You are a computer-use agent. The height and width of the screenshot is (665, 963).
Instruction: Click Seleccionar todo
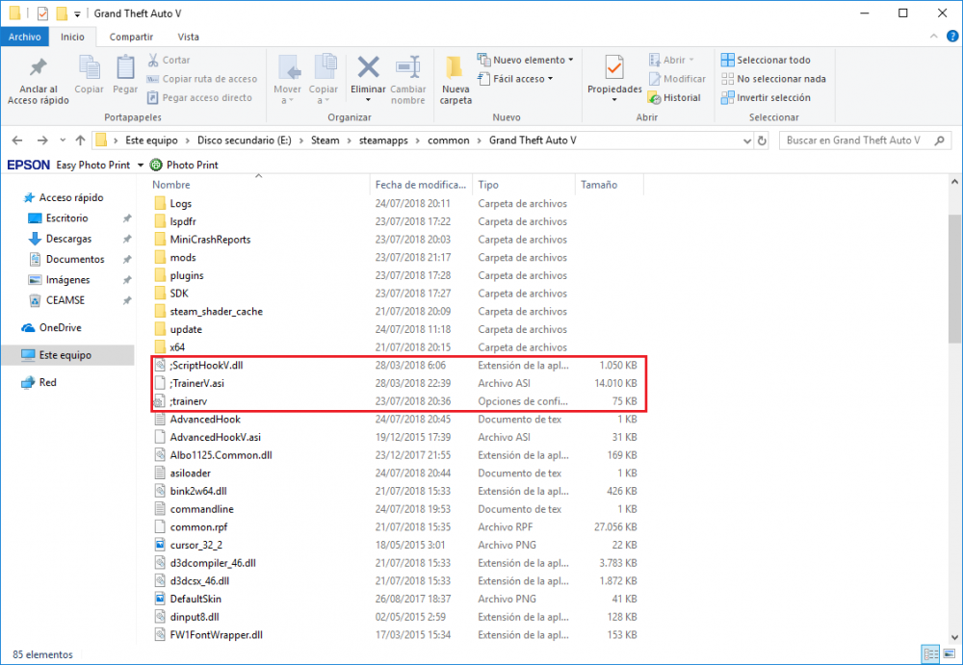click(x=766, y=60)
